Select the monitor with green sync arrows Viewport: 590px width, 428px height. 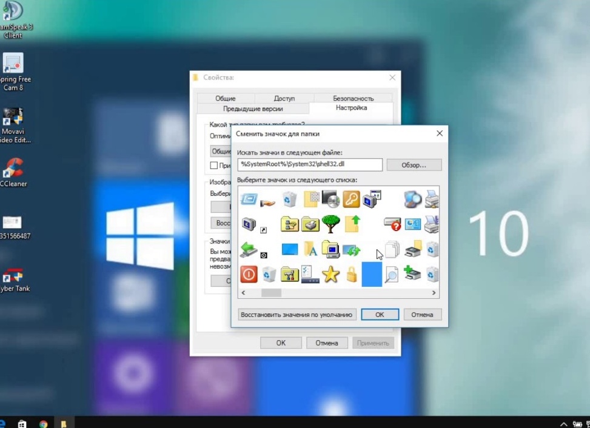(x=352, y=250)
